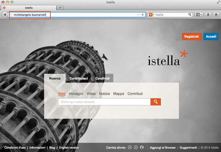Click the magnifier in browser search box
This screenshot has width=221, height=152.
point(190,15)
